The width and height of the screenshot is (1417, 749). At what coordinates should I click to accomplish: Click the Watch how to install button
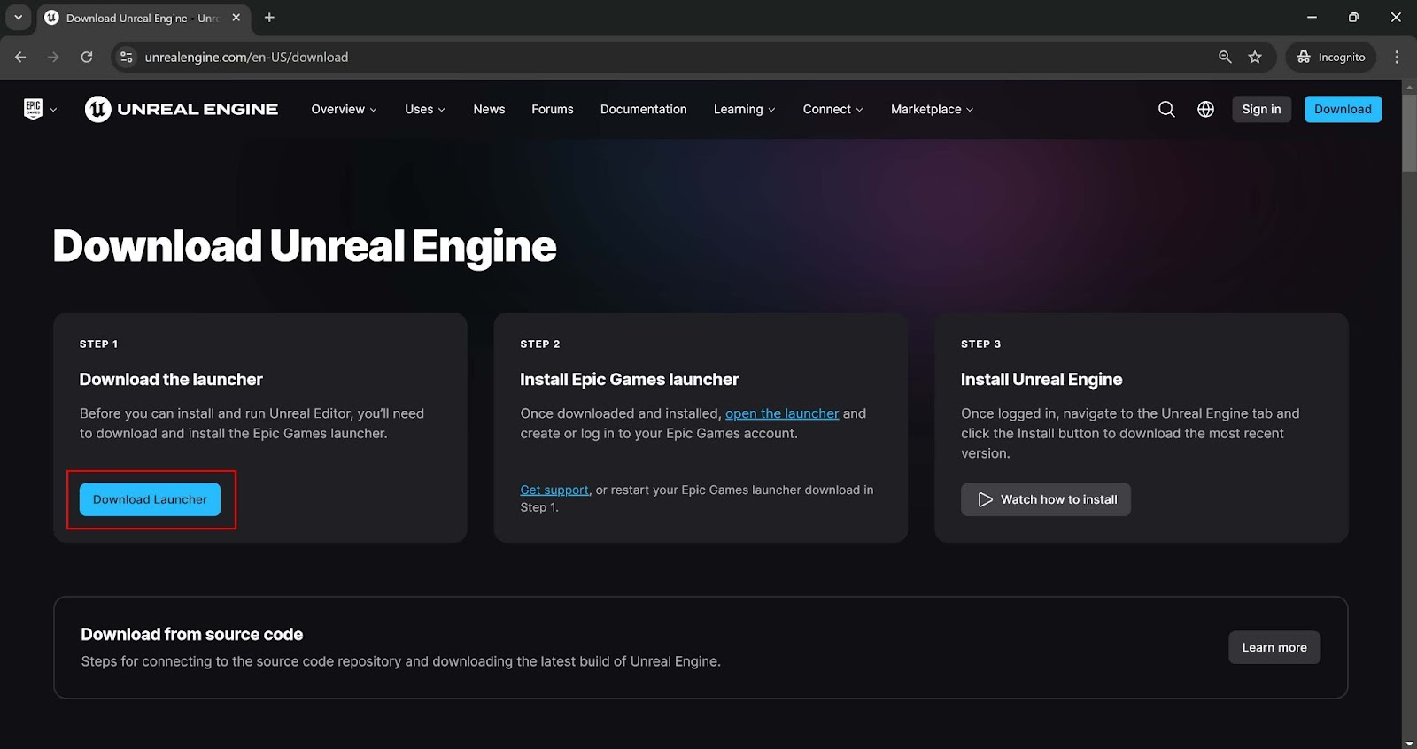(x=1046, y=499)
